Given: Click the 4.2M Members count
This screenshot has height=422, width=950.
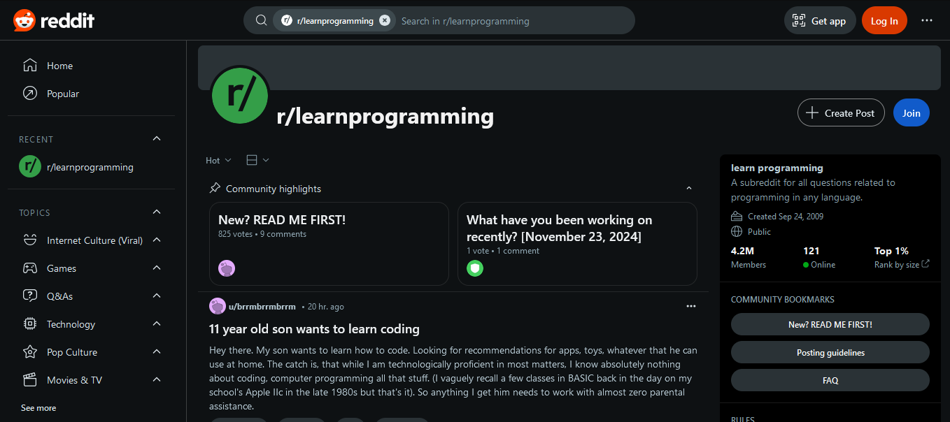Looking at the screenshot, I should point(749,257).
